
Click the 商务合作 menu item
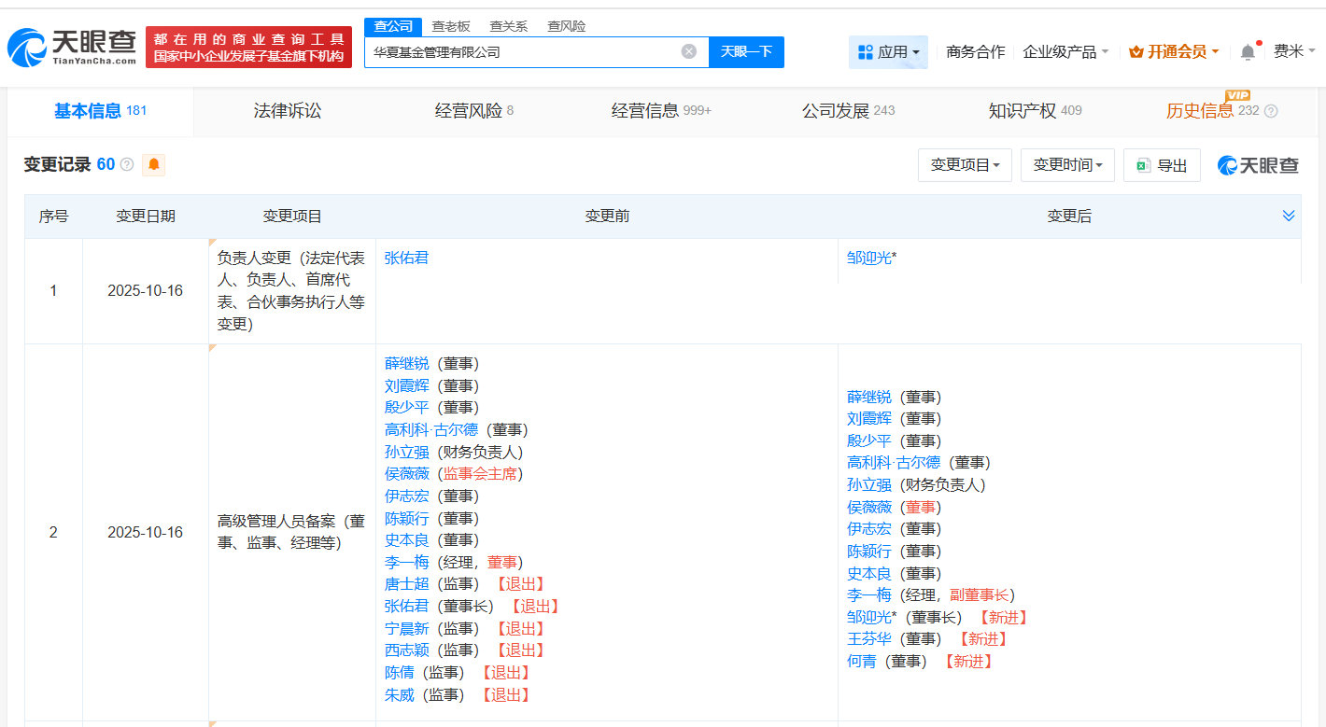tap(974, 52)
